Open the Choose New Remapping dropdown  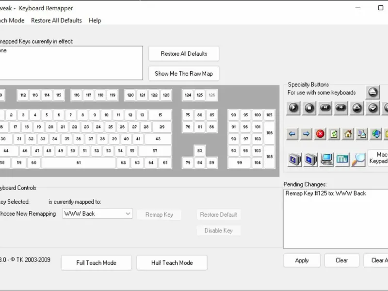[97, 213]
